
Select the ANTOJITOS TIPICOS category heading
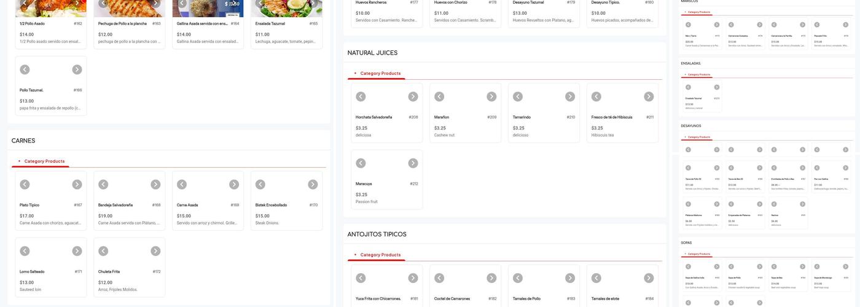point(377,234)
